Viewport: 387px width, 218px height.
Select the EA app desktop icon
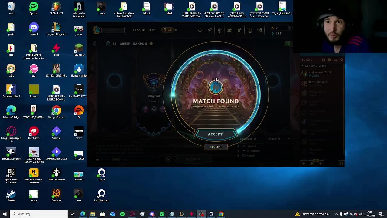79,113
